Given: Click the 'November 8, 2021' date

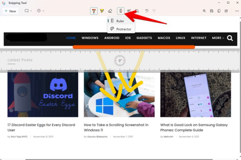Looking at the screenshot, I should (x=43, y=136).
